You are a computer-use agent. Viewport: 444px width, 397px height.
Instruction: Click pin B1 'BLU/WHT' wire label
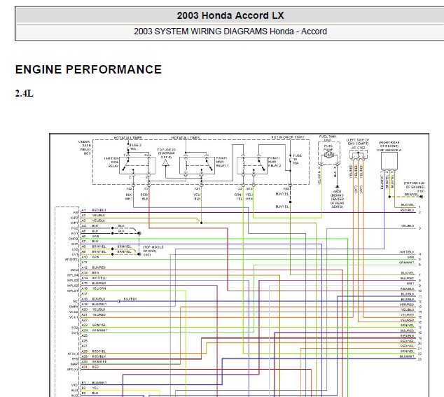(99, 382)
